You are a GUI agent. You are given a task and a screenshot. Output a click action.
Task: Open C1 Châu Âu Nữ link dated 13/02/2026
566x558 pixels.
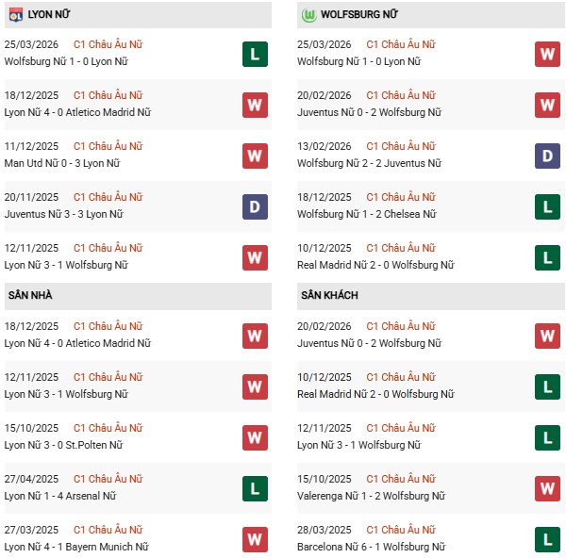pyautogui.click(x=401, y=147)
